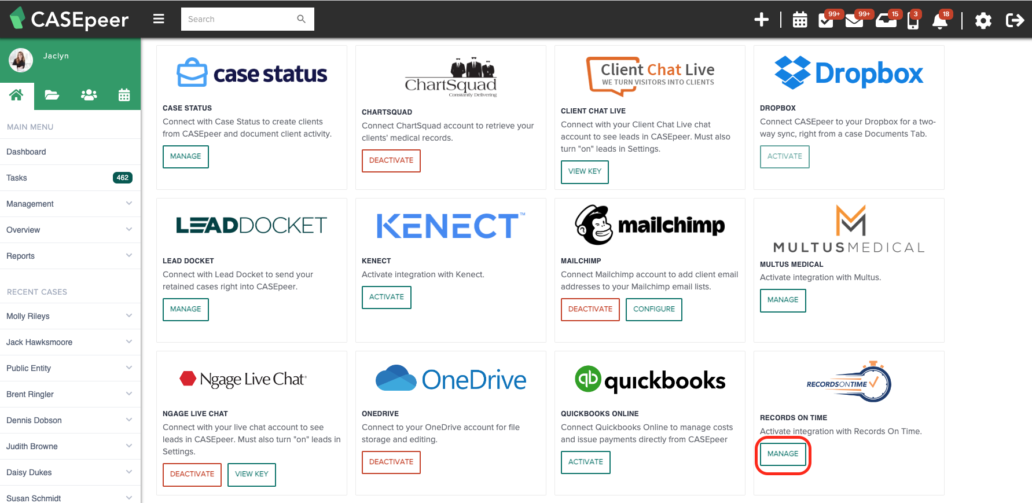Open the notifications bell icon
The height and width of the screenshot is (503, 1032).
tap(940, 21)
